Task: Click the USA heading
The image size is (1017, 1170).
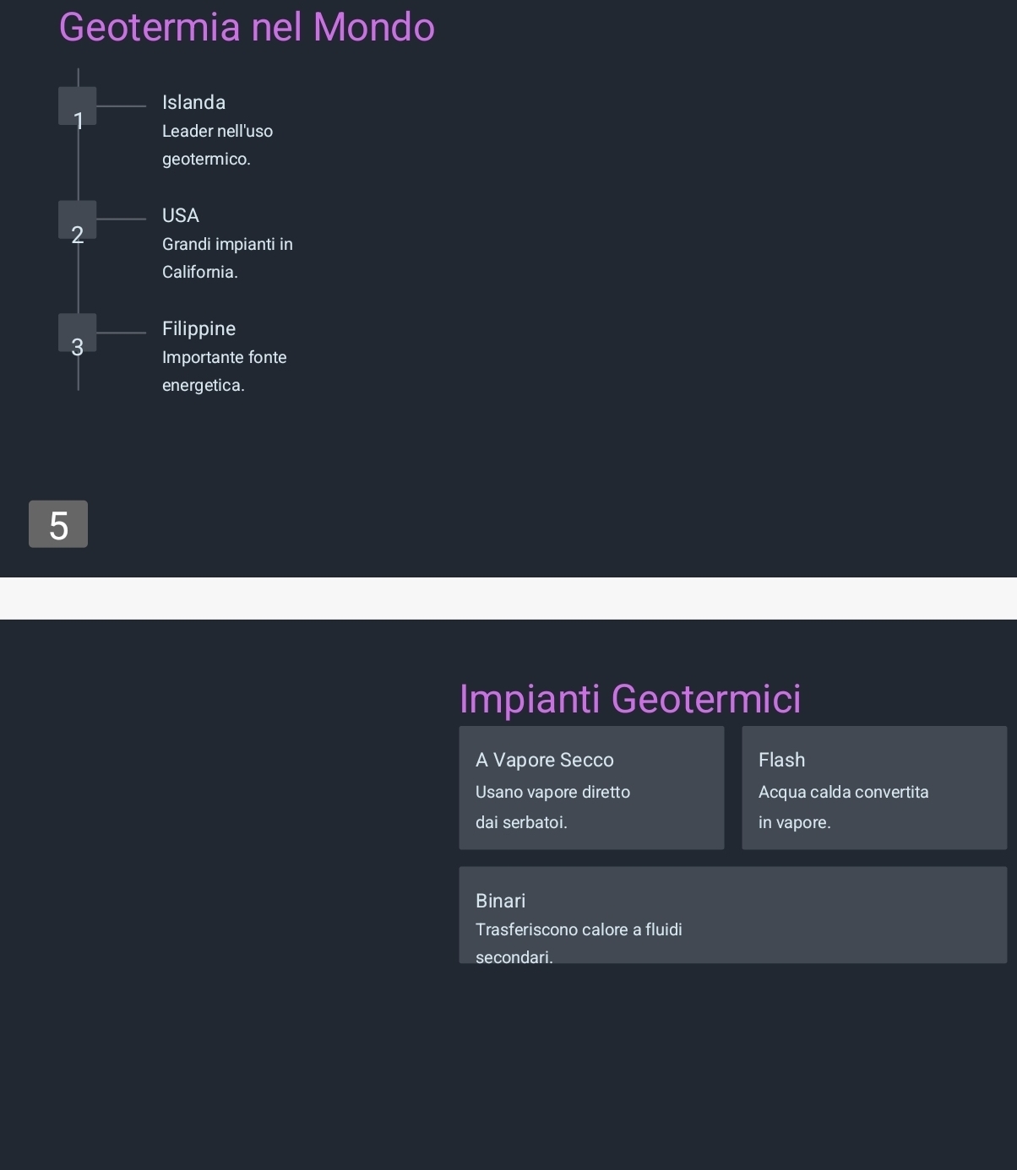Action: tap(181, 215)
